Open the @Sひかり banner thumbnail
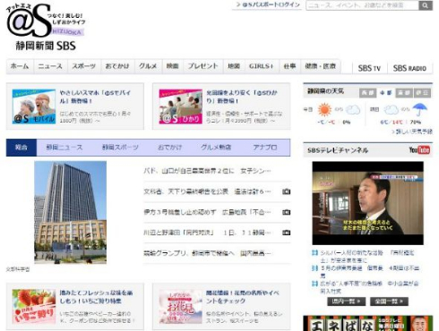The image size is (439, 331). [x=181, y=106]
